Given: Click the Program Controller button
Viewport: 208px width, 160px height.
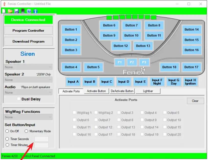Looking at the screenshot, I should pos(28,31).
